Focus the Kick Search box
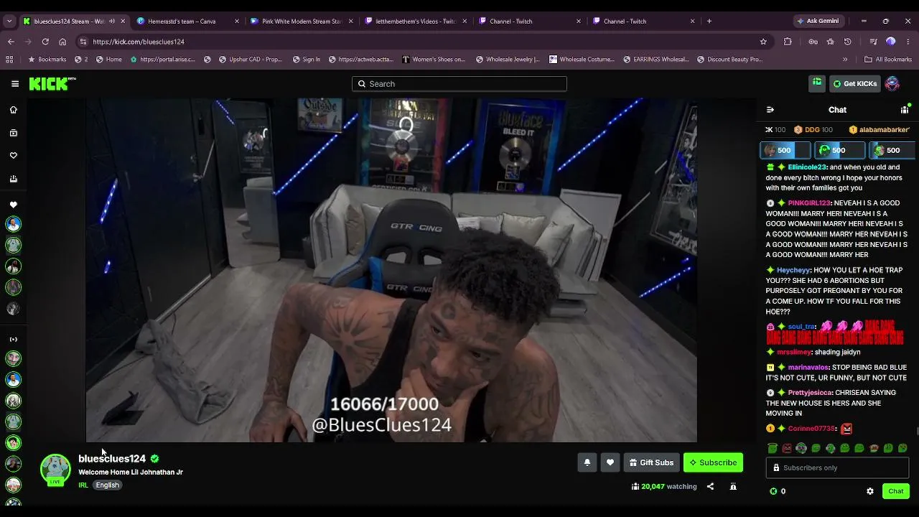The width and height of the screenshot is (919, 517). click(459, 84)
